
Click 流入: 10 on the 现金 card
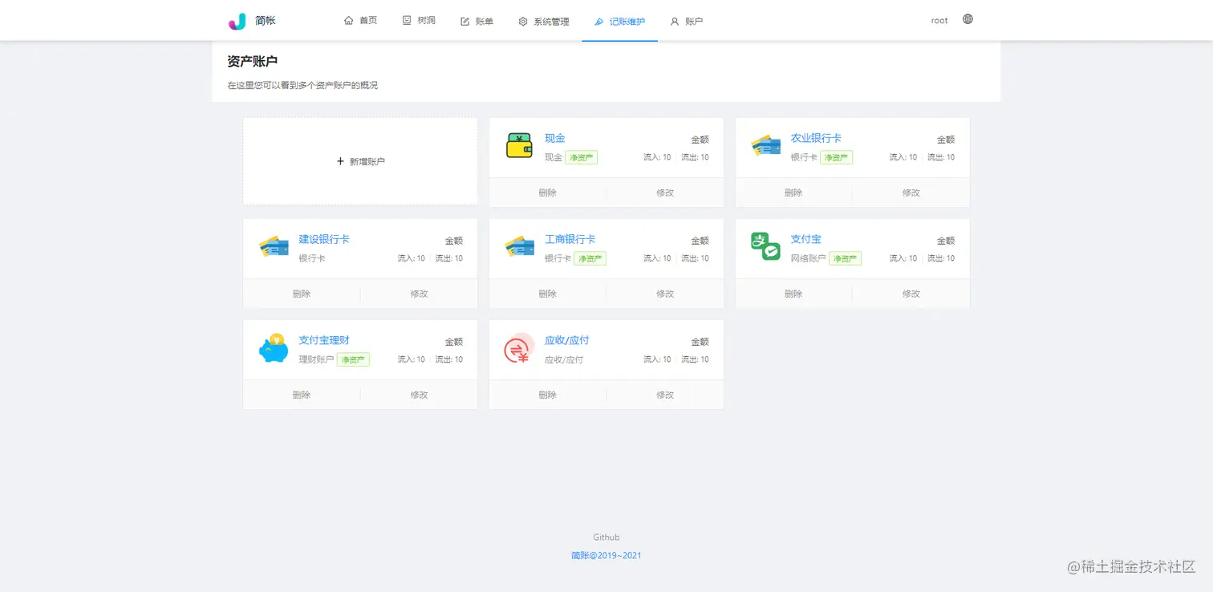657,157
